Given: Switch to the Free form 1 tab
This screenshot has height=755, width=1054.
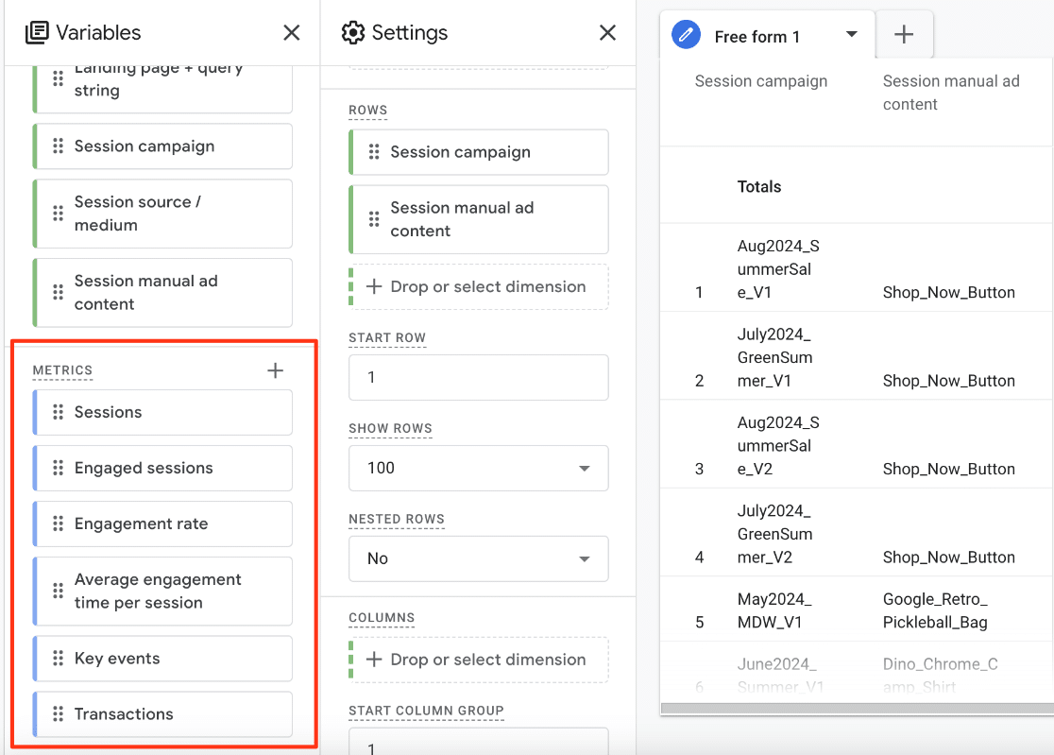Looking at the screenshot, I should [x=756, y=34].
